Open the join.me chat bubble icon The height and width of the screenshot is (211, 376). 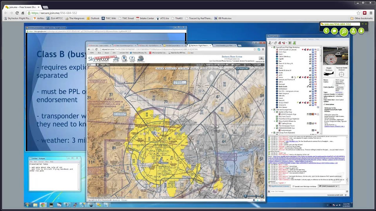pyautogui.click(x=334, y=31)
